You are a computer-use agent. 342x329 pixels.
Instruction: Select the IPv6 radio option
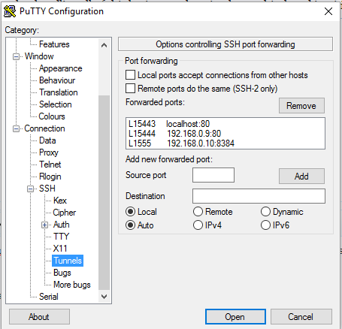click(265, 225)
